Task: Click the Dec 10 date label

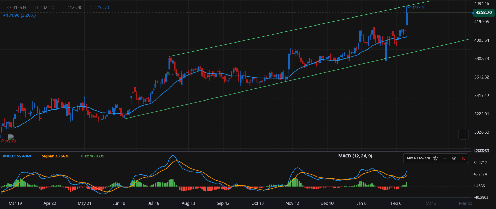Action: coord(327,203)
